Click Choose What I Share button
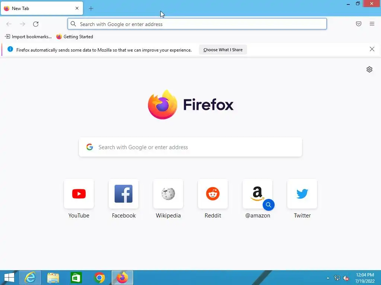This screenshot has width=381, height=285. pyautogui.click(x=223, y=50)
